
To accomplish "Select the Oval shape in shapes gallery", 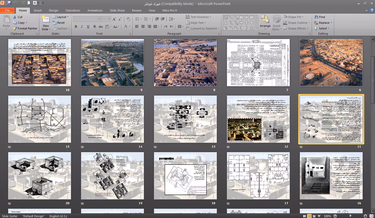I will point(246,17).
